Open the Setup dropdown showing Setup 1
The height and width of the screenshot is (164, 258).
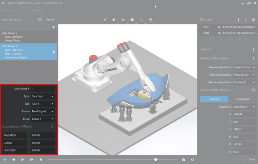(x=43, y=119)
